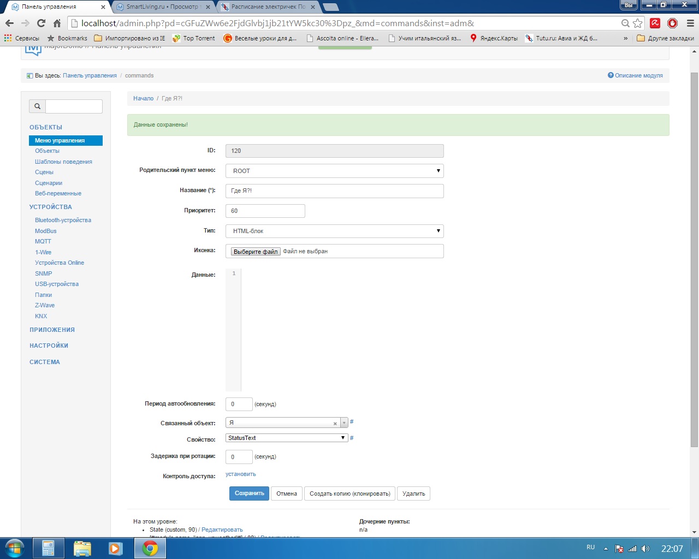Open the Импортировано из IE bookmark folder
This screenshot has width=699, height=559.
tap(129, 38)
